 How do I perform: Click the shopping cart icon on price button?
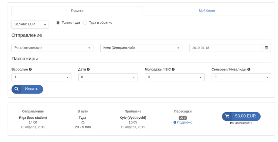click(x=227, y=116)
